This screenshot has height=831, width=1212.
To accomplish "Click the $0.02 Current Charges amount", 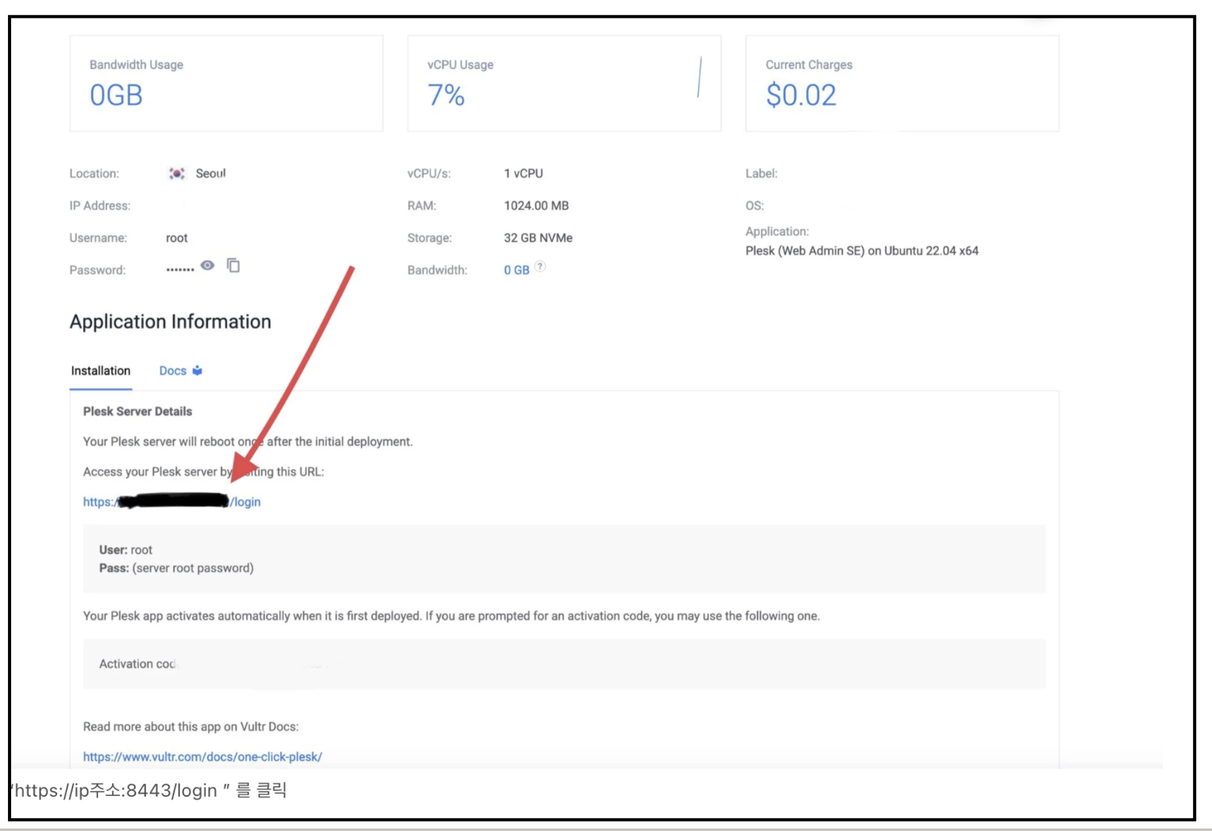I will pos(800,95).
